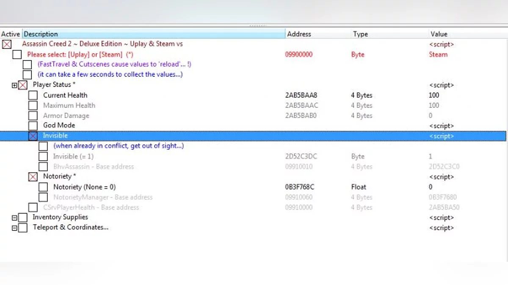This screenshot has width=508, height=285.
Task: Uncheck the Invisible script checkbox
Action: tap(33, 136)
